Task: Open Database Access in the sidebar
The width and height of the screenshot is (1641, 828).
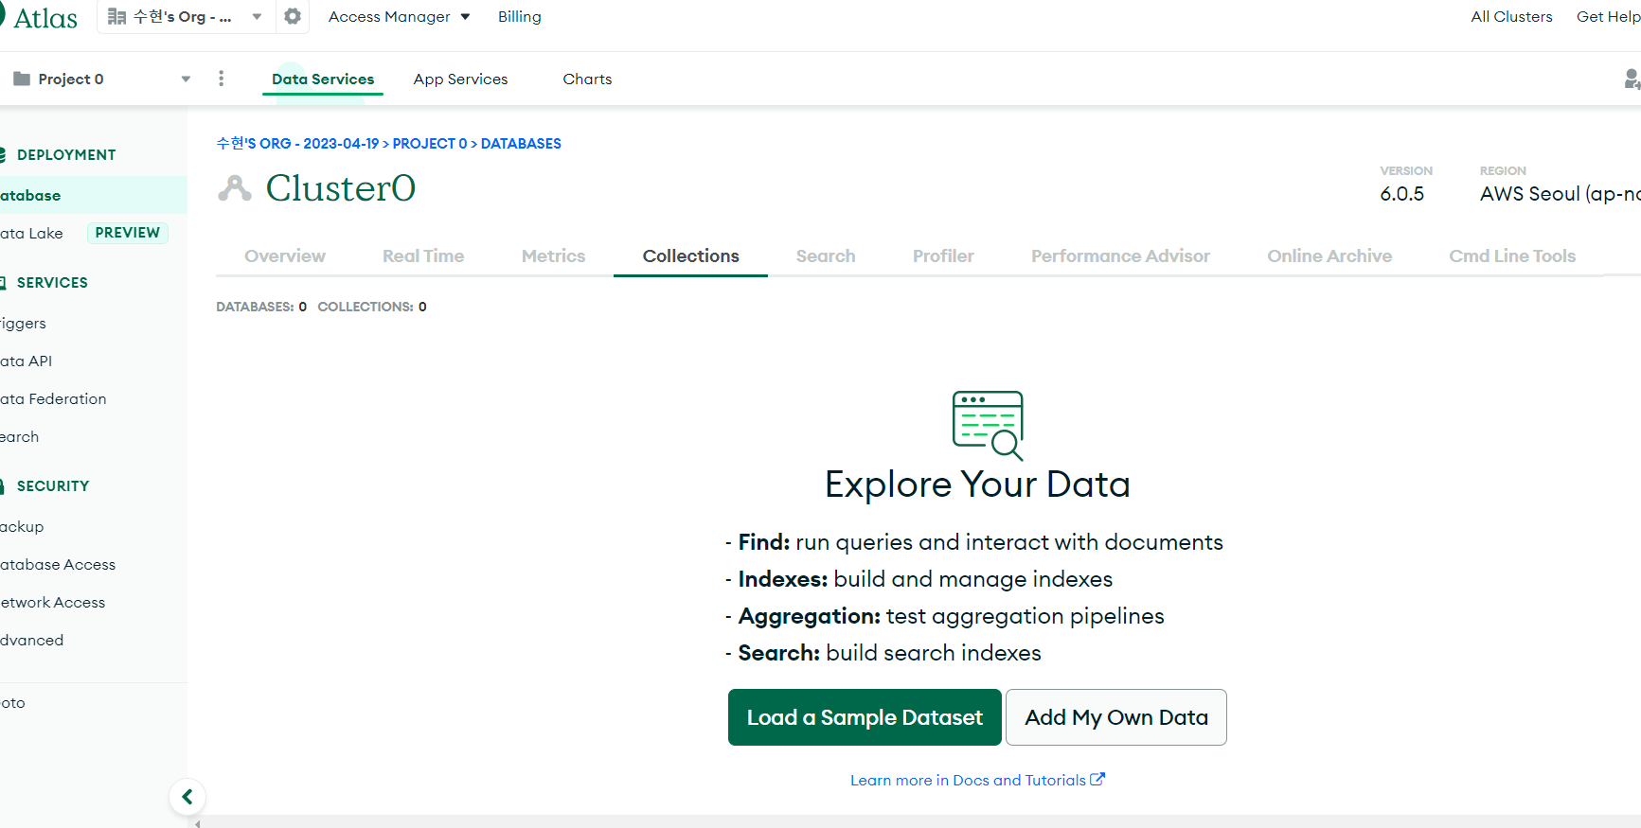Action: pos(58,564)
